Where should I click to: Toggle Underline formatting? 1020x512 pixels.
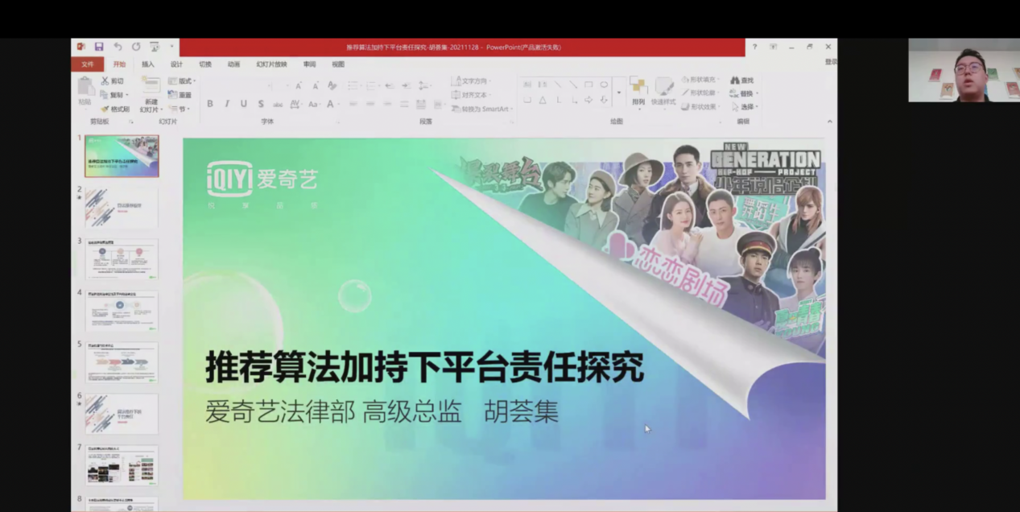click(244, 104)
